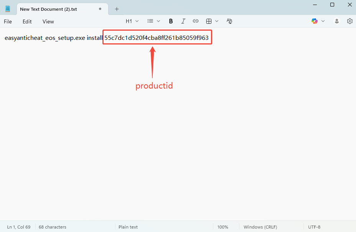
Task: Toggle bold formatting
Action: 171,21
